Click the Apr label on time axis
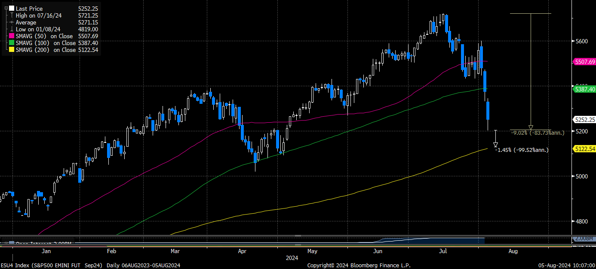This screenshot has height=269, width=596. [242, 251]
